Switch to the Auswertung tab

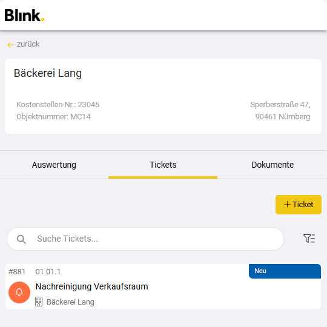coord(54,165)
